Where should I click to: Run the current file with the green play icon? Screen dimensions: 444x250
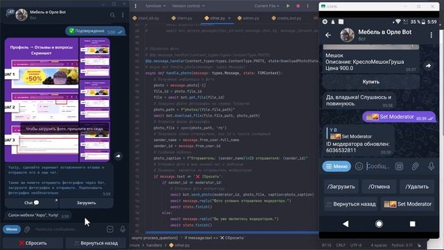pyautogui.click(x=288, y=6)
